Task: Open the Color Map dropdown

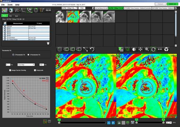Action: (26, 65)
